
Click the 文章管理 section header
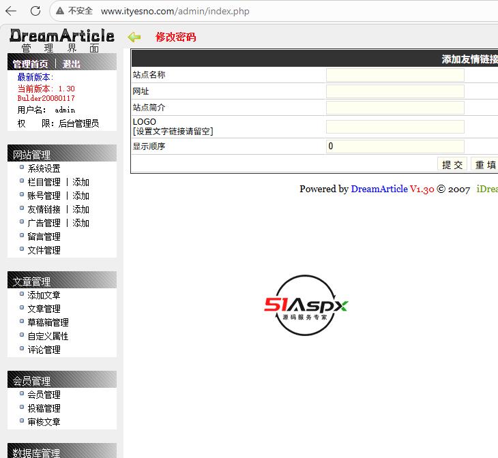pos(62,280)
